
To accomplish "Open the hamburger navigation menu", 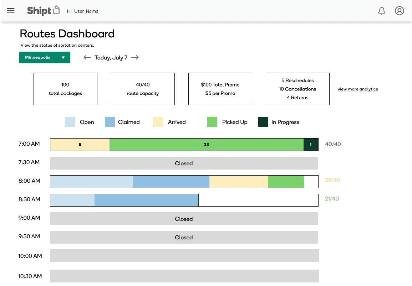I will coord(10,11).
